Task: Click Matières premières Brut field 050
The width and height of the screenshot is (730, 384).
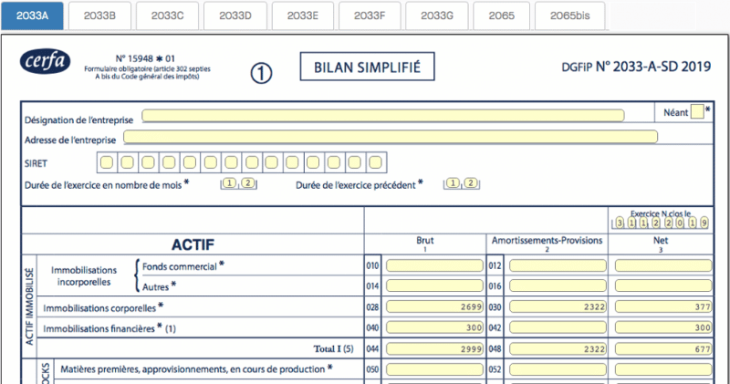Action: [434, 369]
